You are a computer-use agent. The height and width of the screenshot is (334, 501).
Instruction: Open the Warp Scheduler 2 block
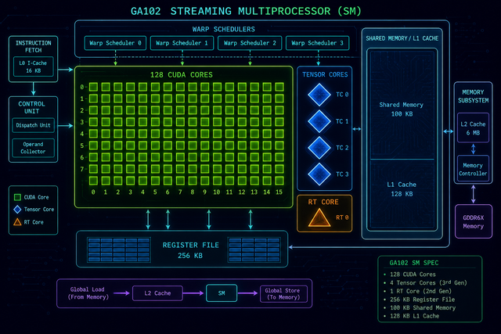tap(250, 43)
